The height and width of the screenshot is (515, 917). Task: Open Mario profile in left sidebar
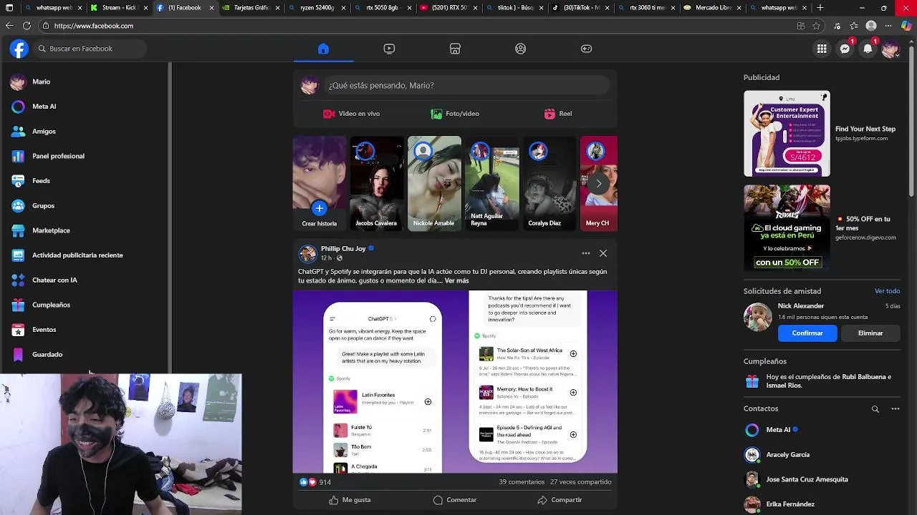86,82
